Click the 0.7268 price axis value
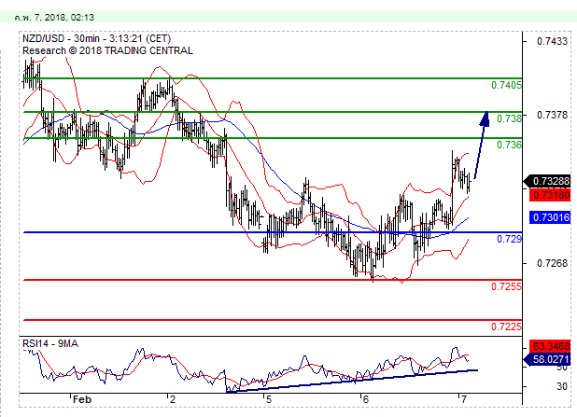 552,263
